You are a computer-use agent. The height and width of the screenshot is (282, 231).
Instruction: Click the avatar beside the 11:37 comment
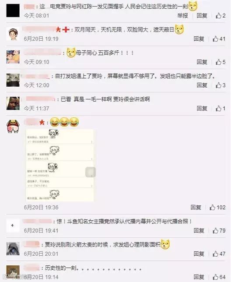[x=13, y=103]
